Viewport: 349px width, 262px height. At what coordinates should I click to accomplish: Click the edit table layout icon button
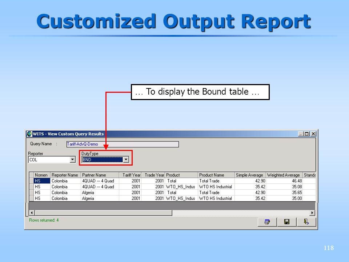coord(267,222)
